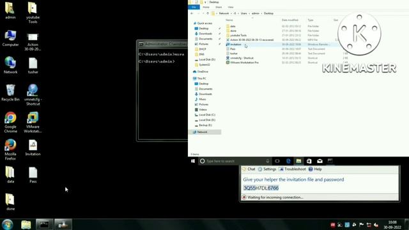Image resolution: width=409 pixels, height=230 pixels.
Task: Sort by the Date modified column header
Action: 289,20
